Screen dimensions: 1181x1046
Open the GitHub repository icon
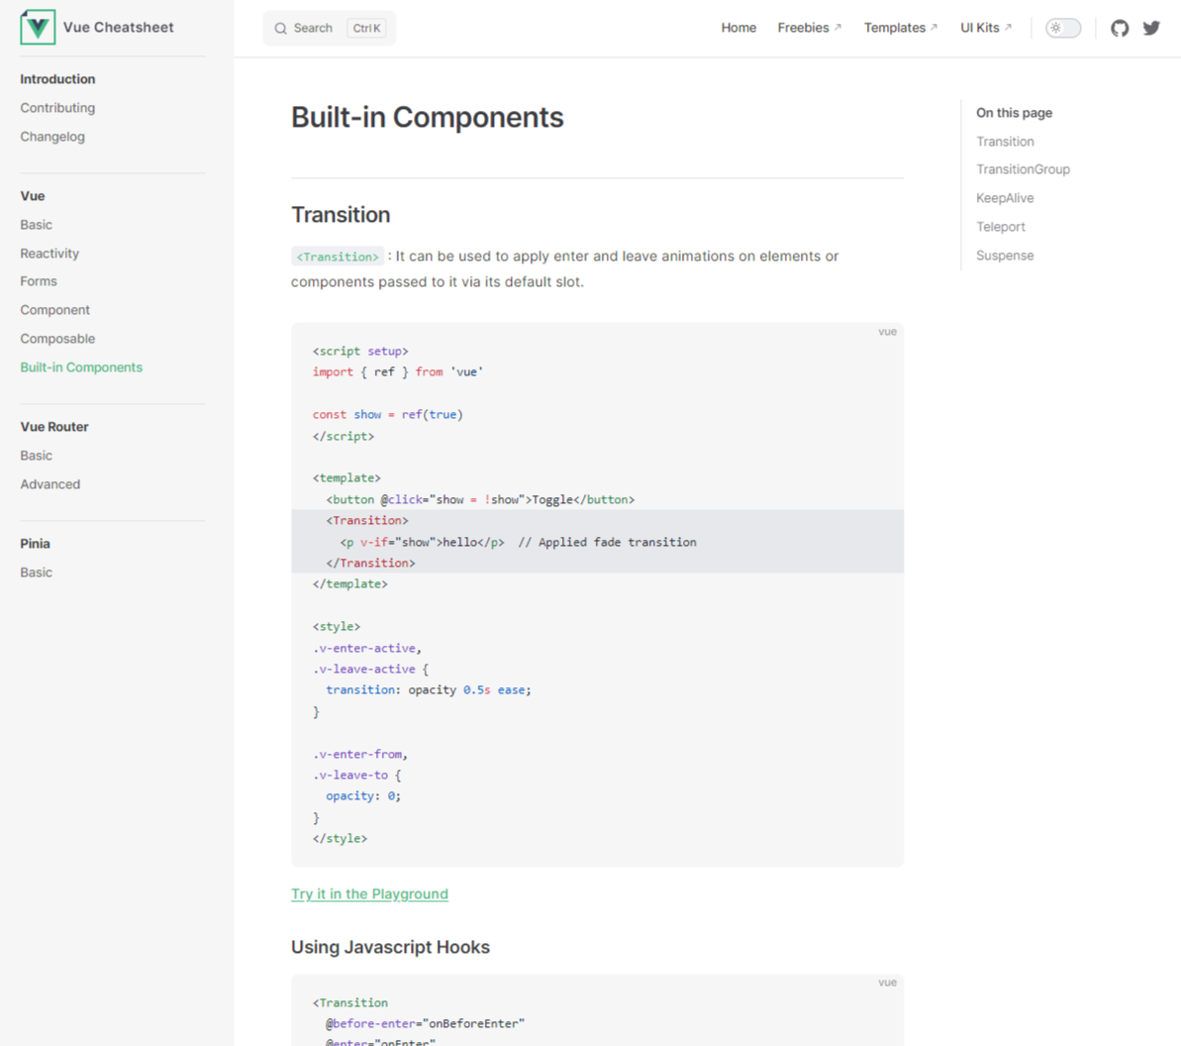(x=1120, y=28)
